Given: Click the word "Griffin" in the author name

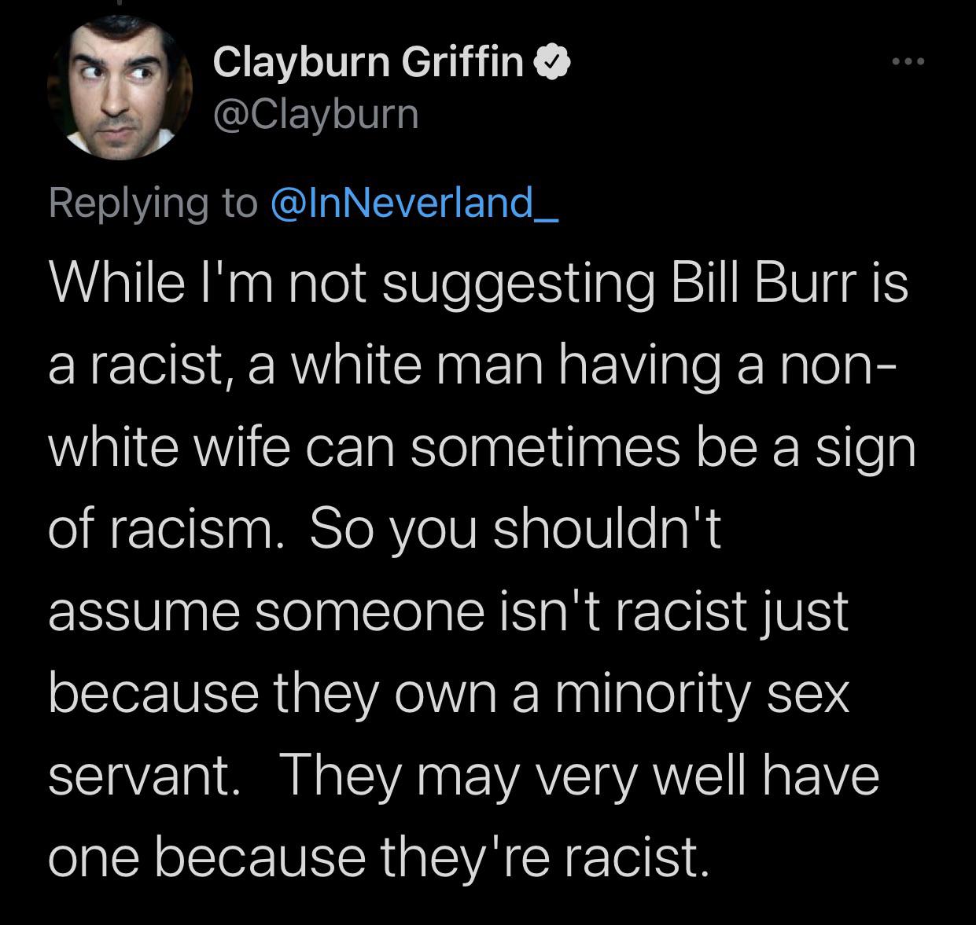Looking at the screenshot, I should (x=462, y=62).
